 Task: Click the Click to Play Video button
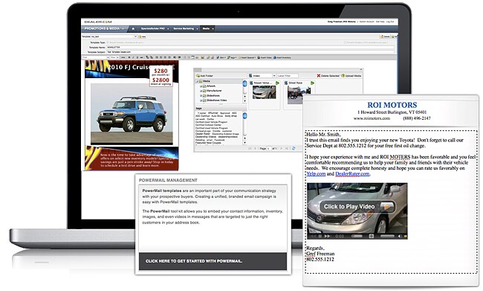tap(357, 206)
